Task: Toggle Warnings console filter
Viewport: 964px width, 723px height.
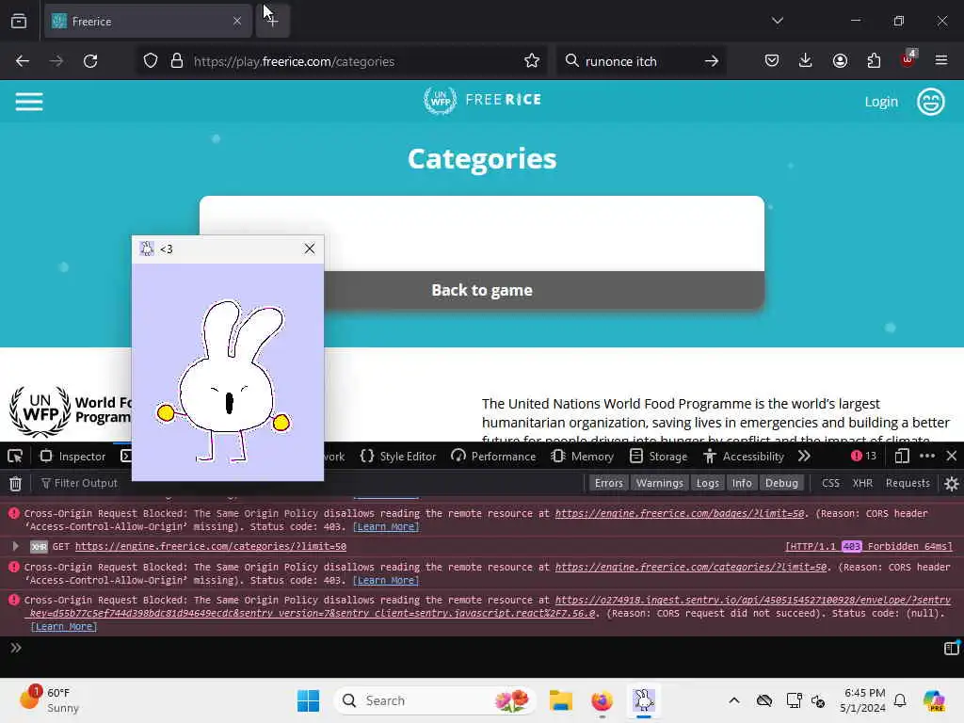Action: 660,483
